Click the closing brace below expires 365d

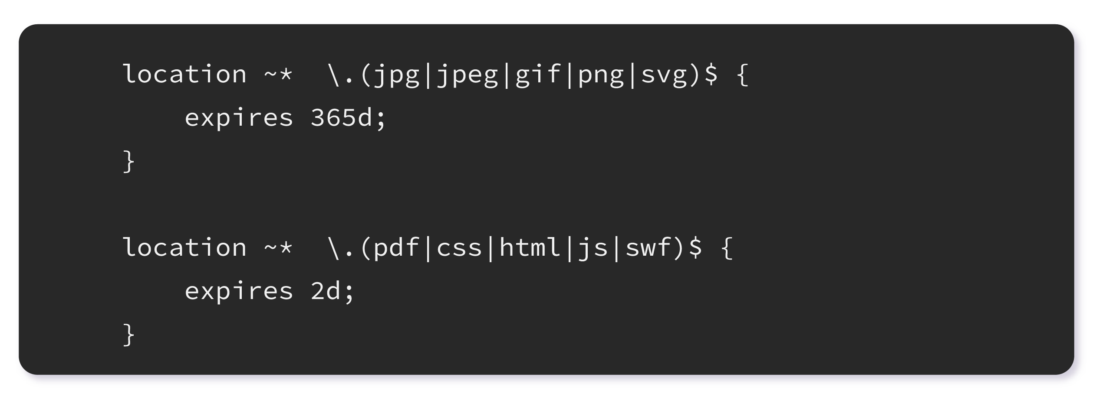(x=129, y=162)
